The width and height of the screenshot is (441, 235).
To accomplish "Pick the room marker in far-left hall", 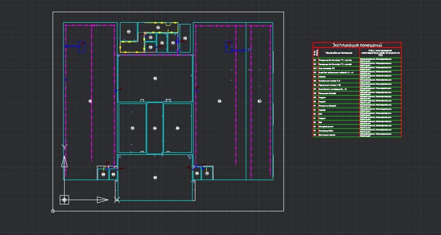I will coord(90,101).
